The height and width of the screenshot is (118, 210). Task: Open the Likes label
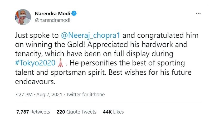pos(119,112)
